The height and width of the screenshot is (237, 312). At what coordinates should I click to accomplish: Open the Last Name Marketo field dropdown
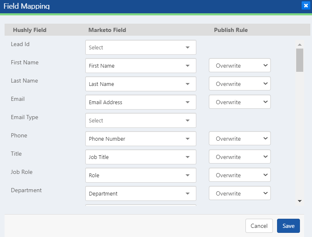pos(141,84)
